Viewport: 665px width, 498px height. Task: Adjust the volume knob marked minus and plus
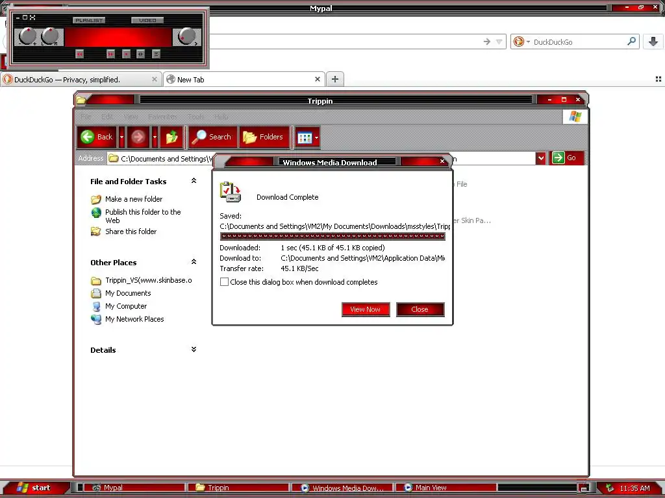click(x=27, y=36)
